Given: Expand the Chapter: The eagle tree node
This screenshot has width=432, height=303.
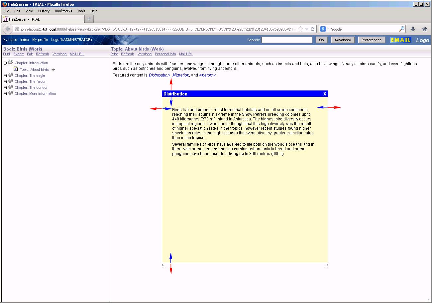Looking at the screenshot, I should pyautogui.click(x=5, y=76).
